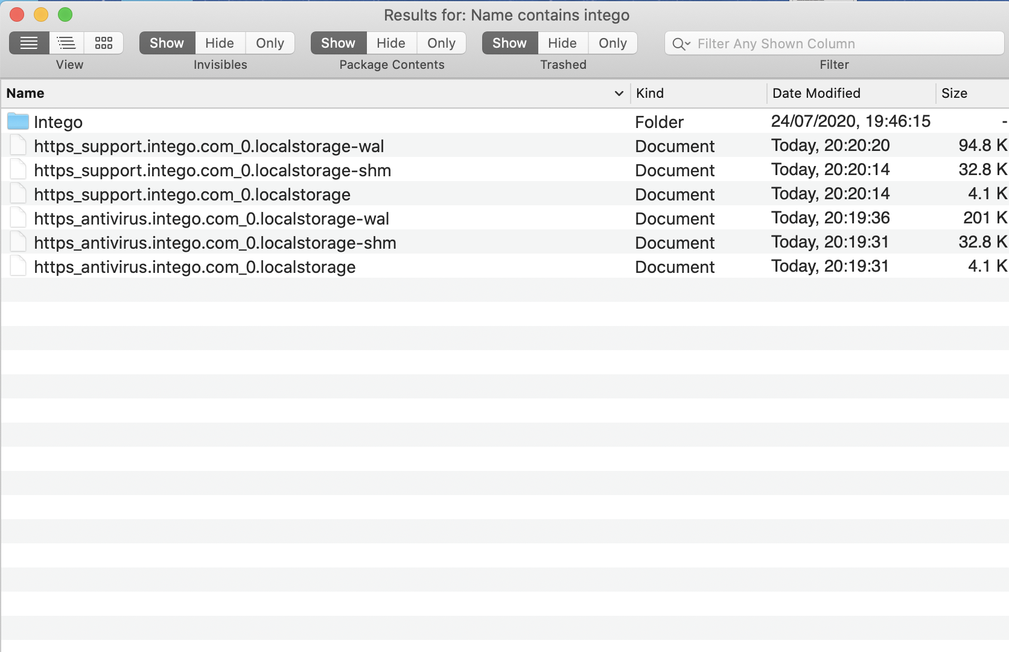Click document icon for https_antivirus.intego.com_0.localstorage-shm

coord(18,242)
